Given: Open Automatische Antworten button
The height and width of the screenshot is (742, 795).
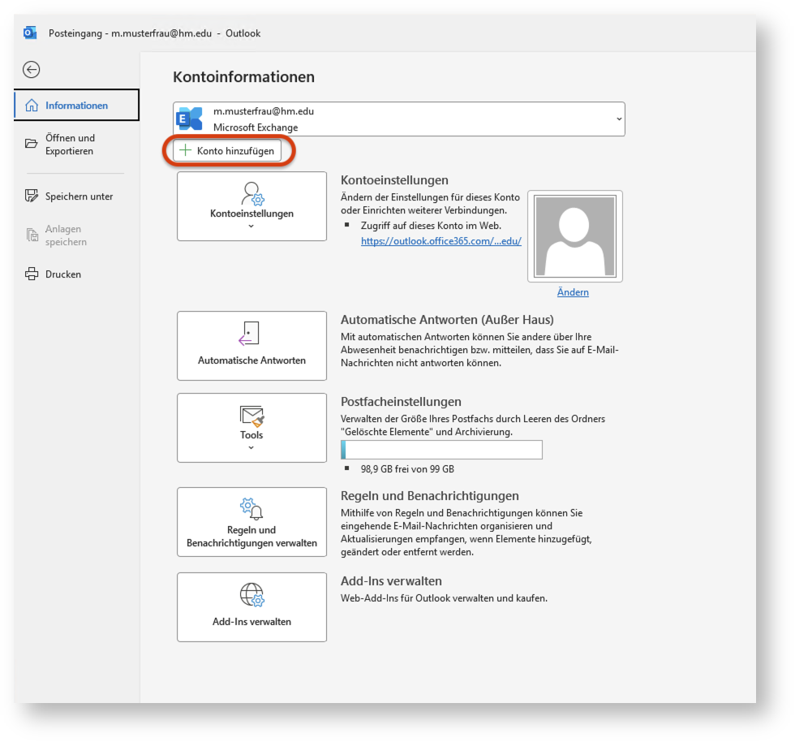Looking at the screenshot, I should (252, 346).
